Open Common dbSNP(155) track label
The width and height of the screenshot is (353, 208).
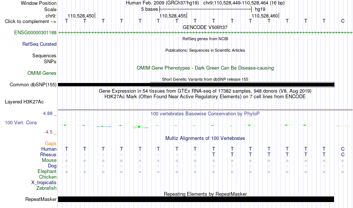(33, 85)
